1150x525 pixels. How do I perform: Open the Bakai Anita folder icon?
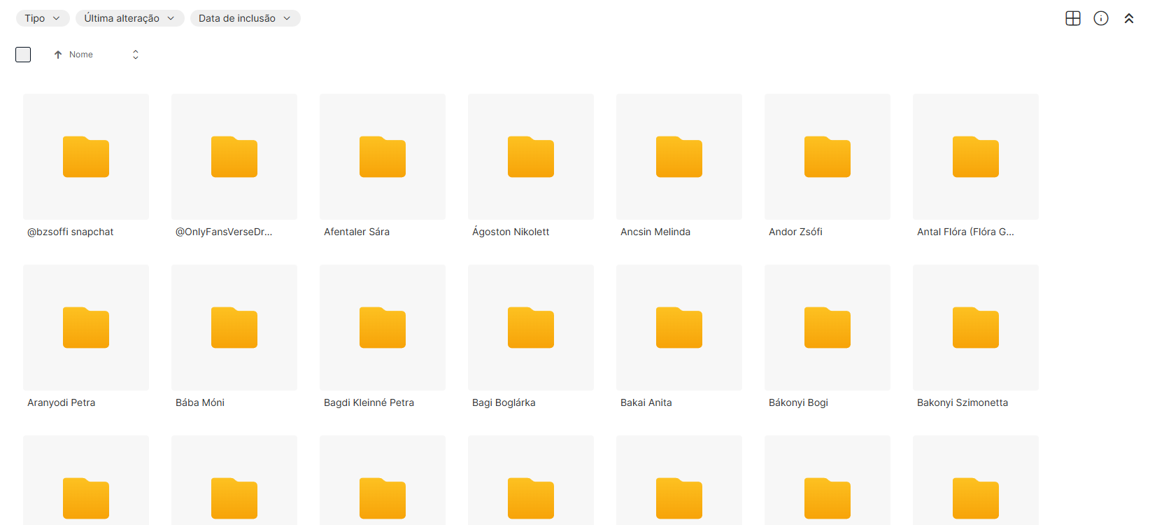tap(679, 328)
